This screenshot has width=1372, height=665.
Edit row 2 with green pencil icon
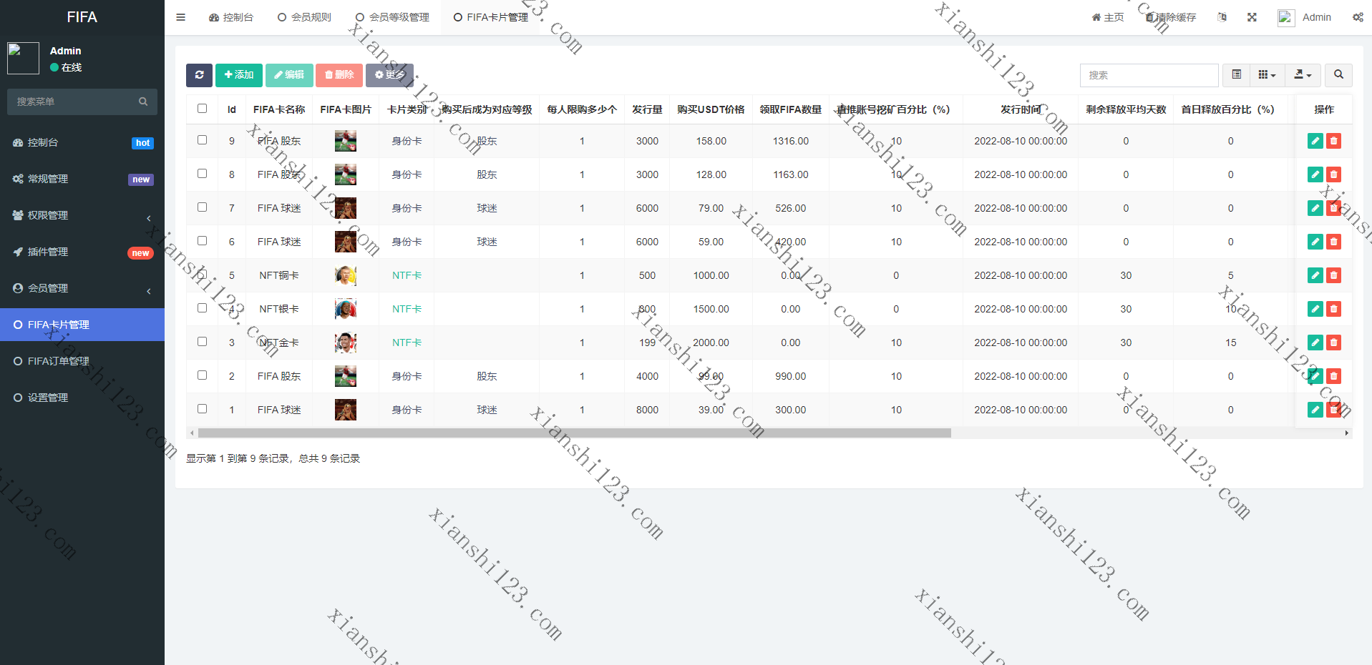[x=1315, y=376]
